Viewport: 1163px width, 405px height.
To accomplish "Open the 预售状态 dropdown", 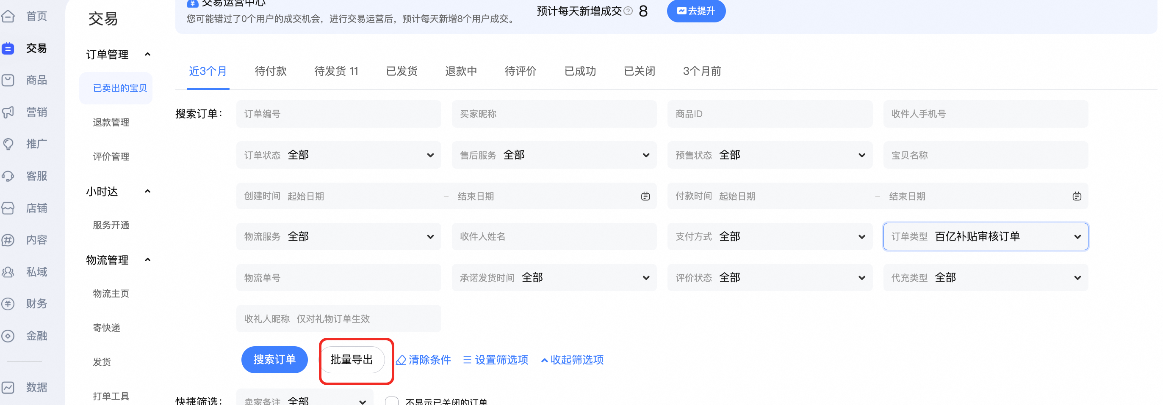I will pos(770,155).
